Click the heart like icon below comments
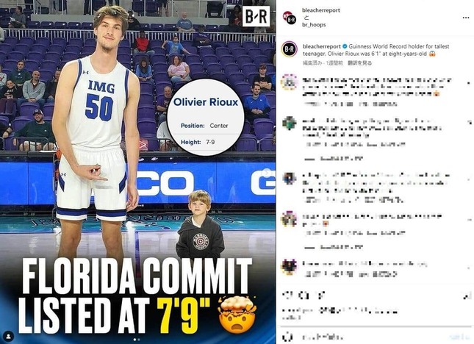The image size is (474, 344). pyautogui.click(x=287, y=295)
